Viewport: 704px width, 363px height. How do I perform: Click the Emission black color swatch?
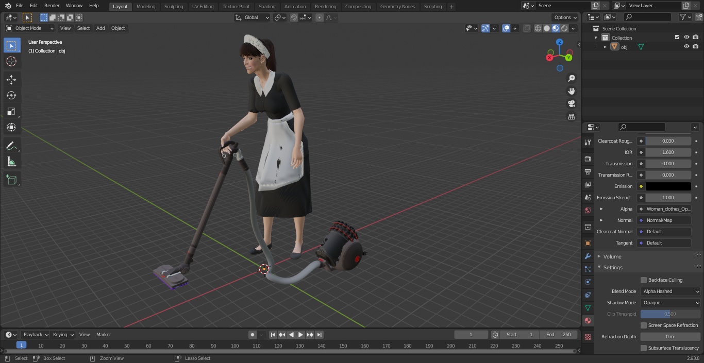(x=668, y=186)
